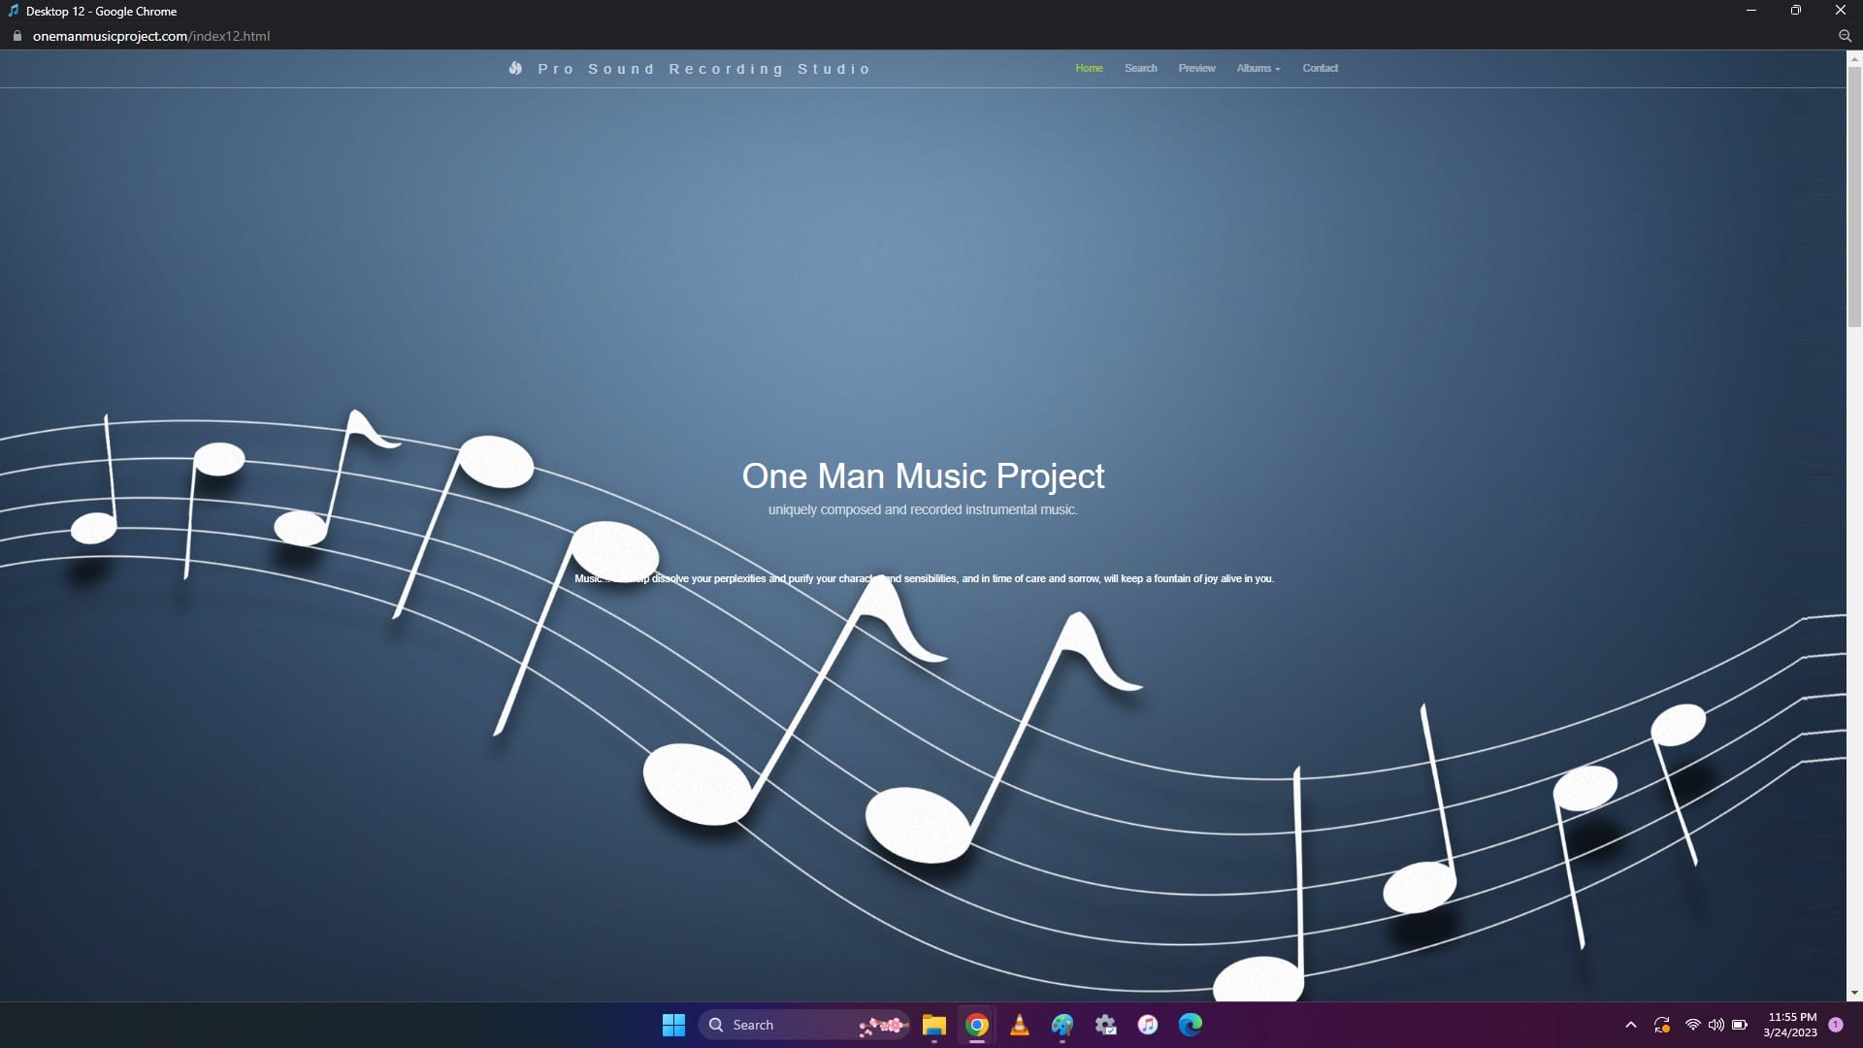Expand the Albums dropdown menu
This screenshot has width=1863, height=1048.
[1258, 68]
